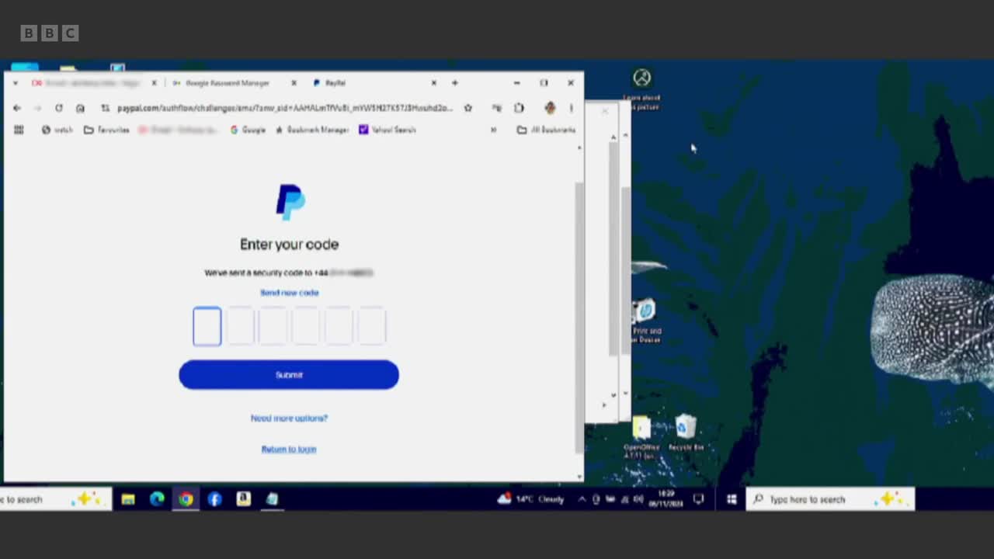
Task: Click the browser page vertical scrollbar
Action: tap(579, 311)
